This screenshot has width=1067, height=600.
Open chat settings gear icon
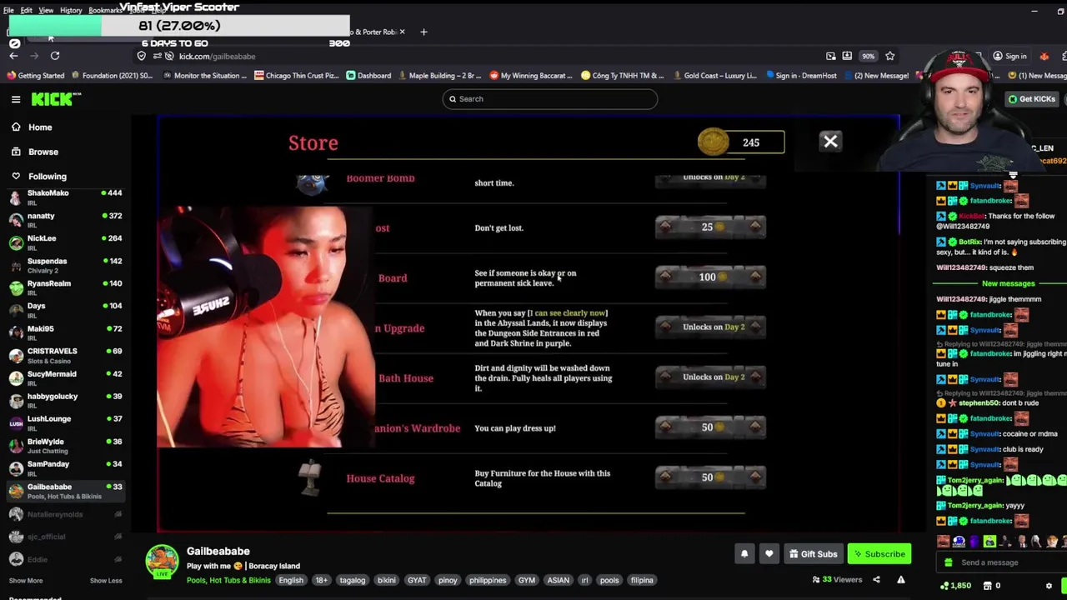coord(1049,586)
